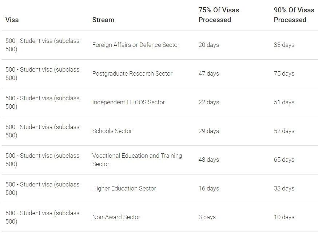The image size is (318, 233).
Task: Select the 75% Of Visas Processed header
Action: [x=219, y=15]
